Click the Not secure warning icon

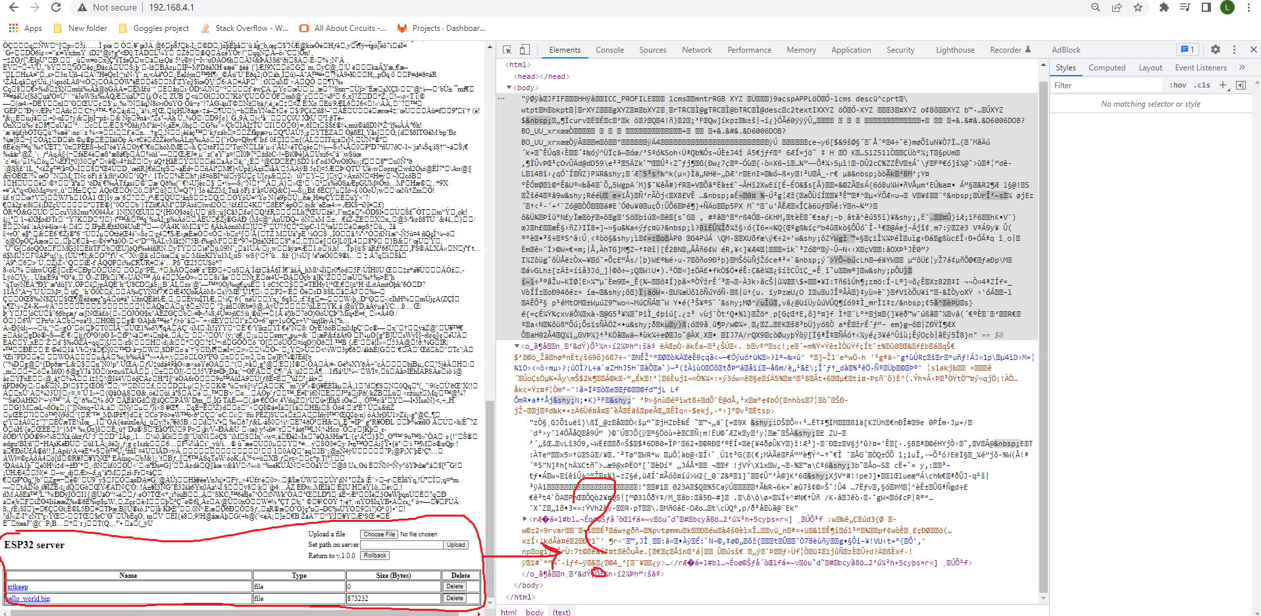click(x=82, y=7)
